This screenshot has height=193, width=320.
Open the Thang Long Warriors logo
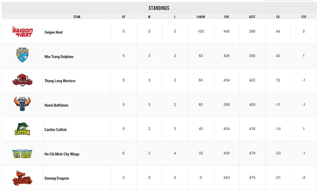pos(22,80)
